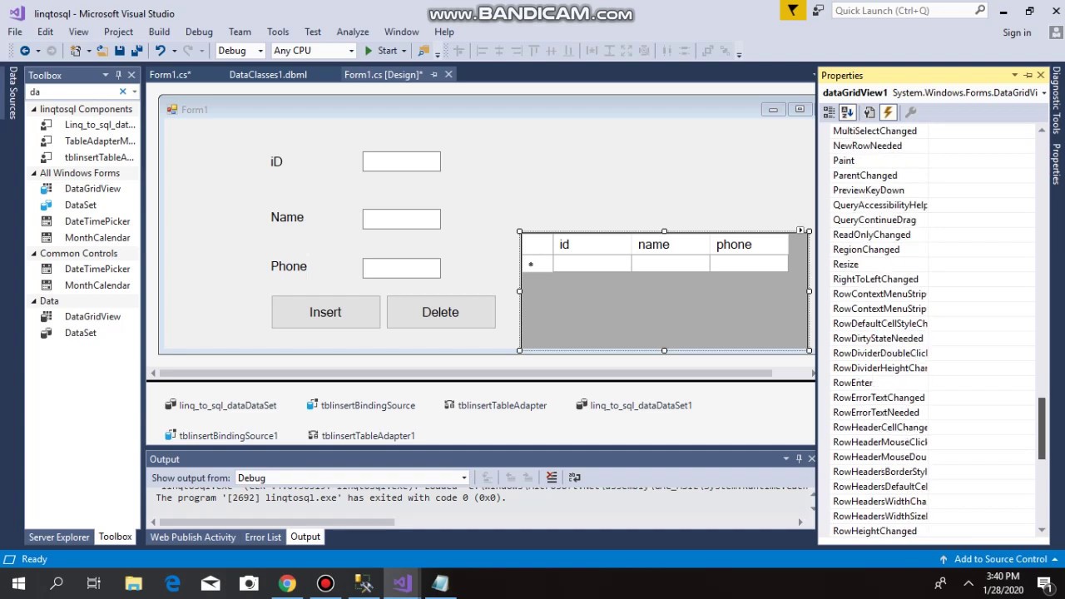This screenshot has height=599, width=1065.
Task: Open the Toolbox window options dropdown
Action: pyautogui.click(x=105, y=75)
